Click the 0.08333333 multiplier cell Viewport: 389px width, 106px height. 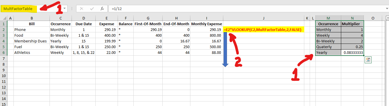coord(352,52)
